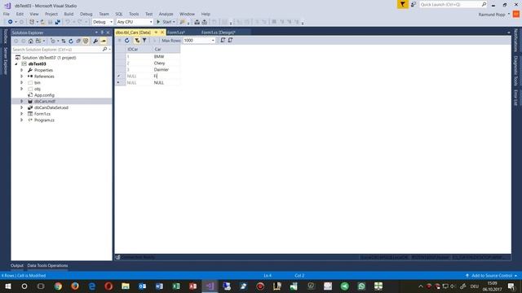Toggle Preview Selected Items in Solution Explorer
The height and width of the screenshot is (293, 522).
coord(104,42)
